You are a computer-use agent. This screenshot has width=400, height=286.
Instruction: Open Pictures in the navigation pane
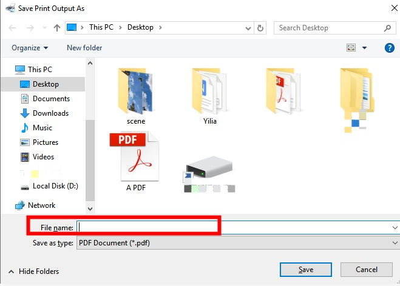point(46,142)
